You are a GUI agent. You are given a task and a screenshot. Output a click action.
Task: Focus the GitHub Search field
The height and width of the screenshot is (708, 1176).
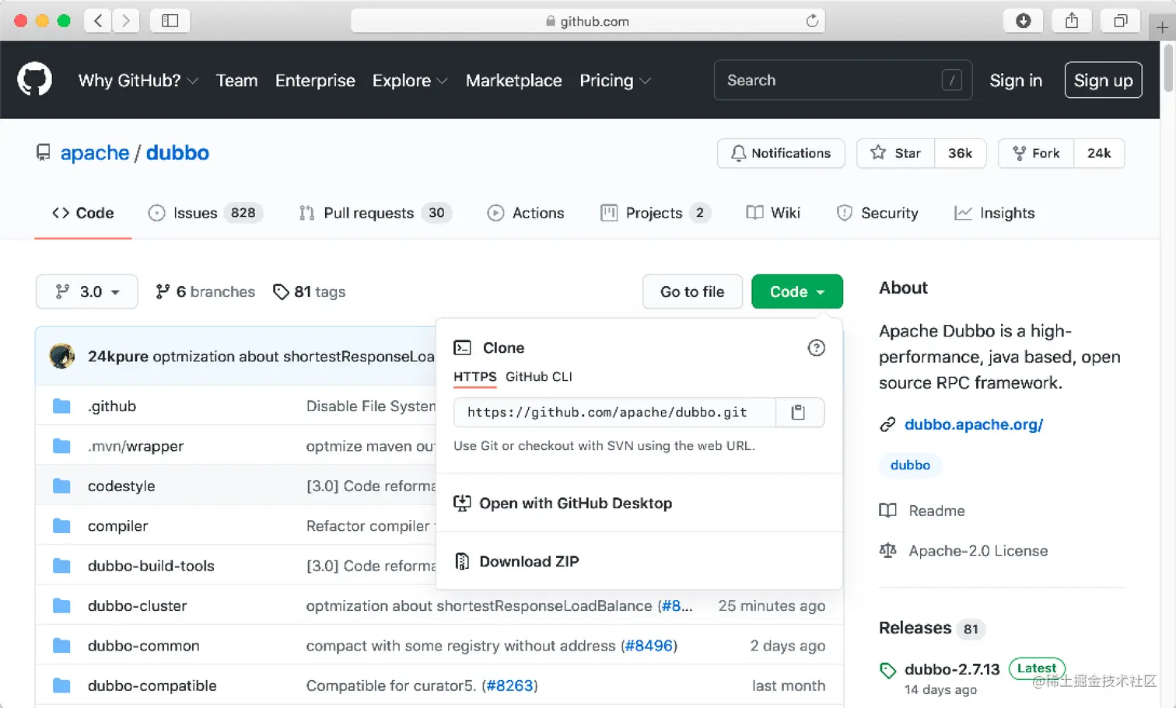pos(843,80)
